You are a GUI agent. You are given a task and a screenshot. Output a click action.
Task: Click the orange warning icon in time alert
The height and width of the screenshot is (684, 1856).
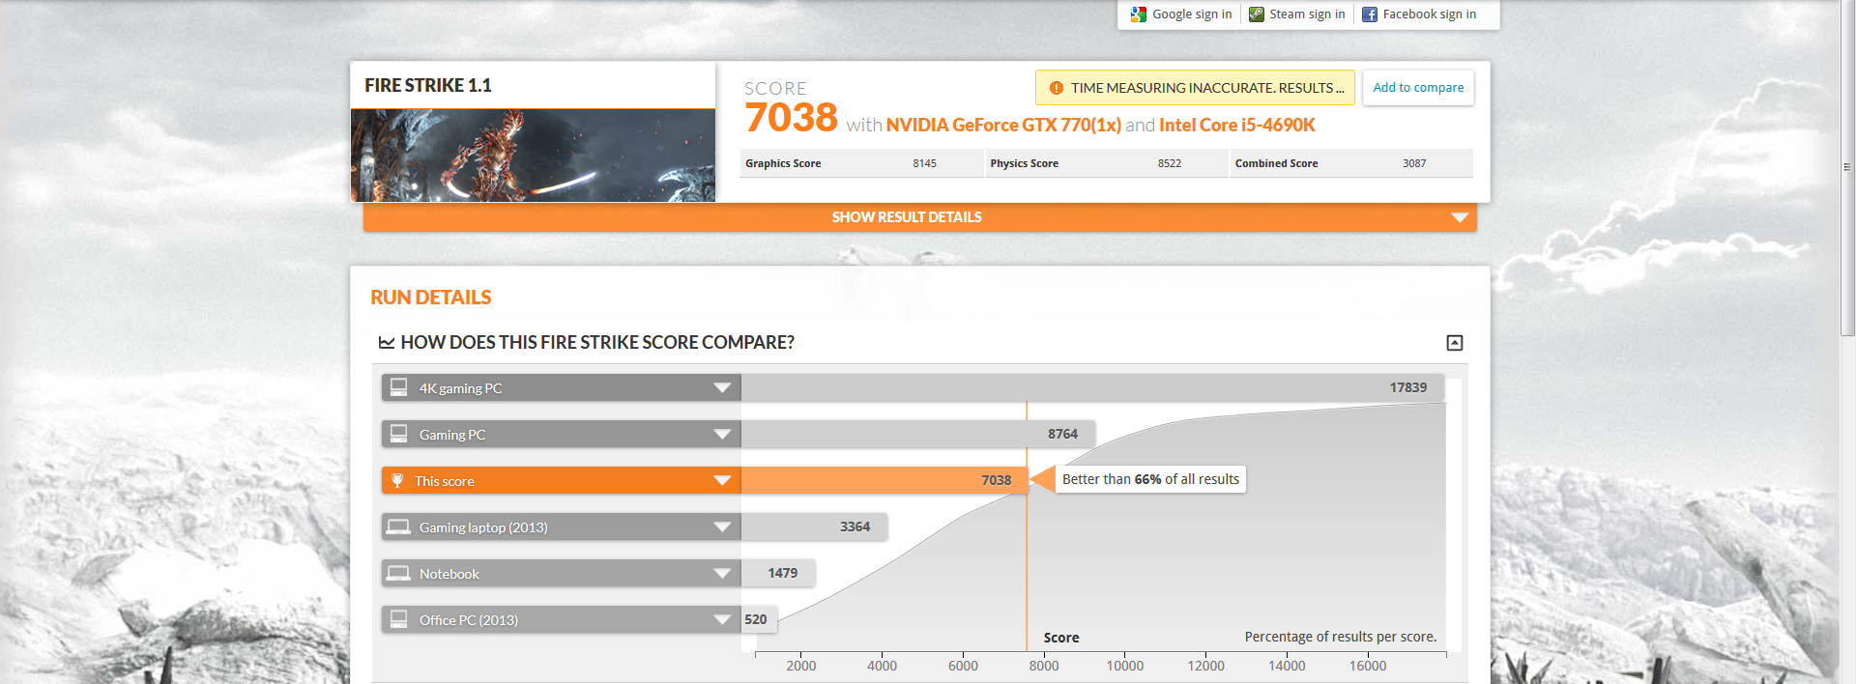pos(1057,88)
